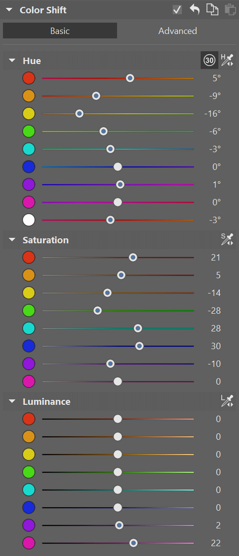
Task: Select the Hue eyedropper tool
Action: point(227,60)
